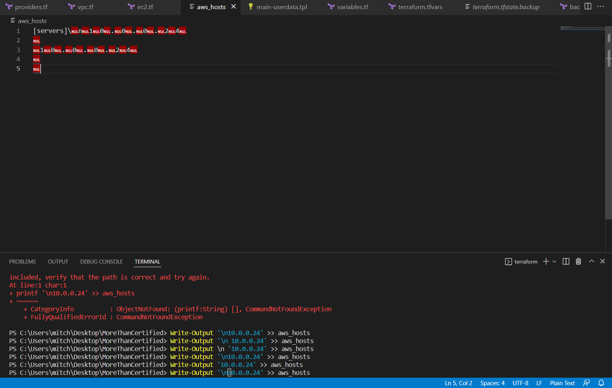The height and width of the screenshot is (388, 612).
Task: Split the editor to the right
Action: [588, 7]
